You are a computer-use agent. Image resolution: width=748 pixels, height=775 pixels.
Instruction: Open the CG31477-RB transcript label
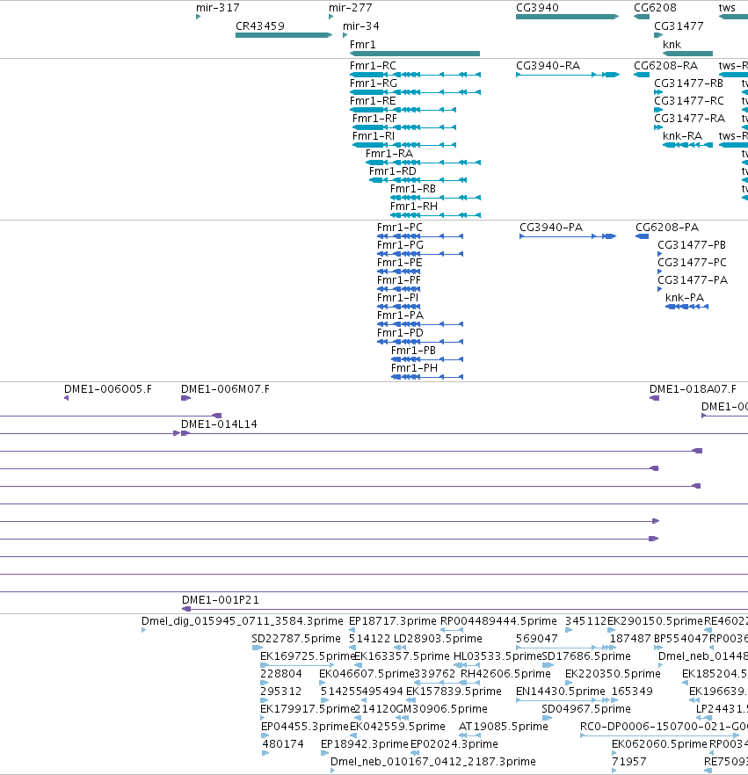pos(689,83)
